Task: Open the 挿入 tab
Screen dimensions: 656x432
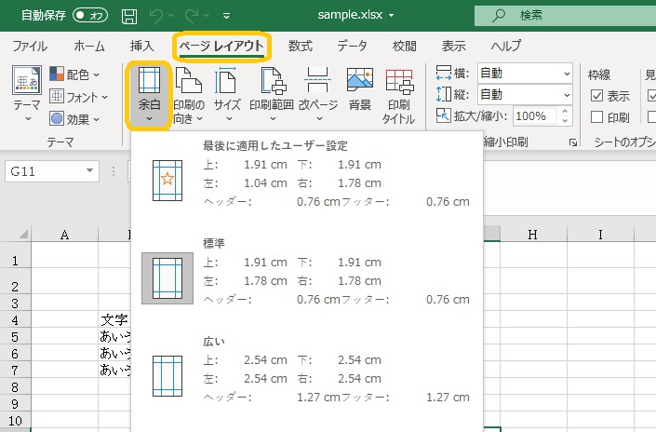Action: (x=141, y=46)
